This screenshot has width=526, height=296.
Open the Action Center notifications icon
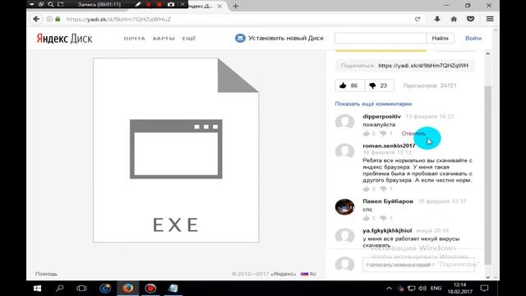click(x=484, y=289)
